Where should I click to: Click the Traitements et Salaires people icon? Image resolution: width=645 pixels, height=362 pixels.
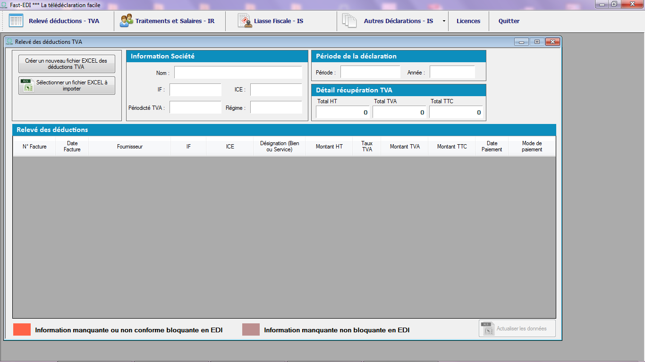126,21
